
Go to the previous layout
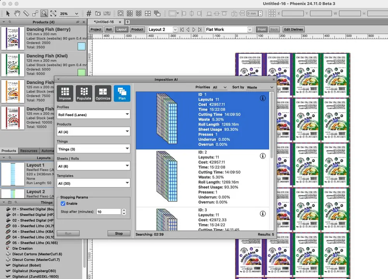point(188,30)
